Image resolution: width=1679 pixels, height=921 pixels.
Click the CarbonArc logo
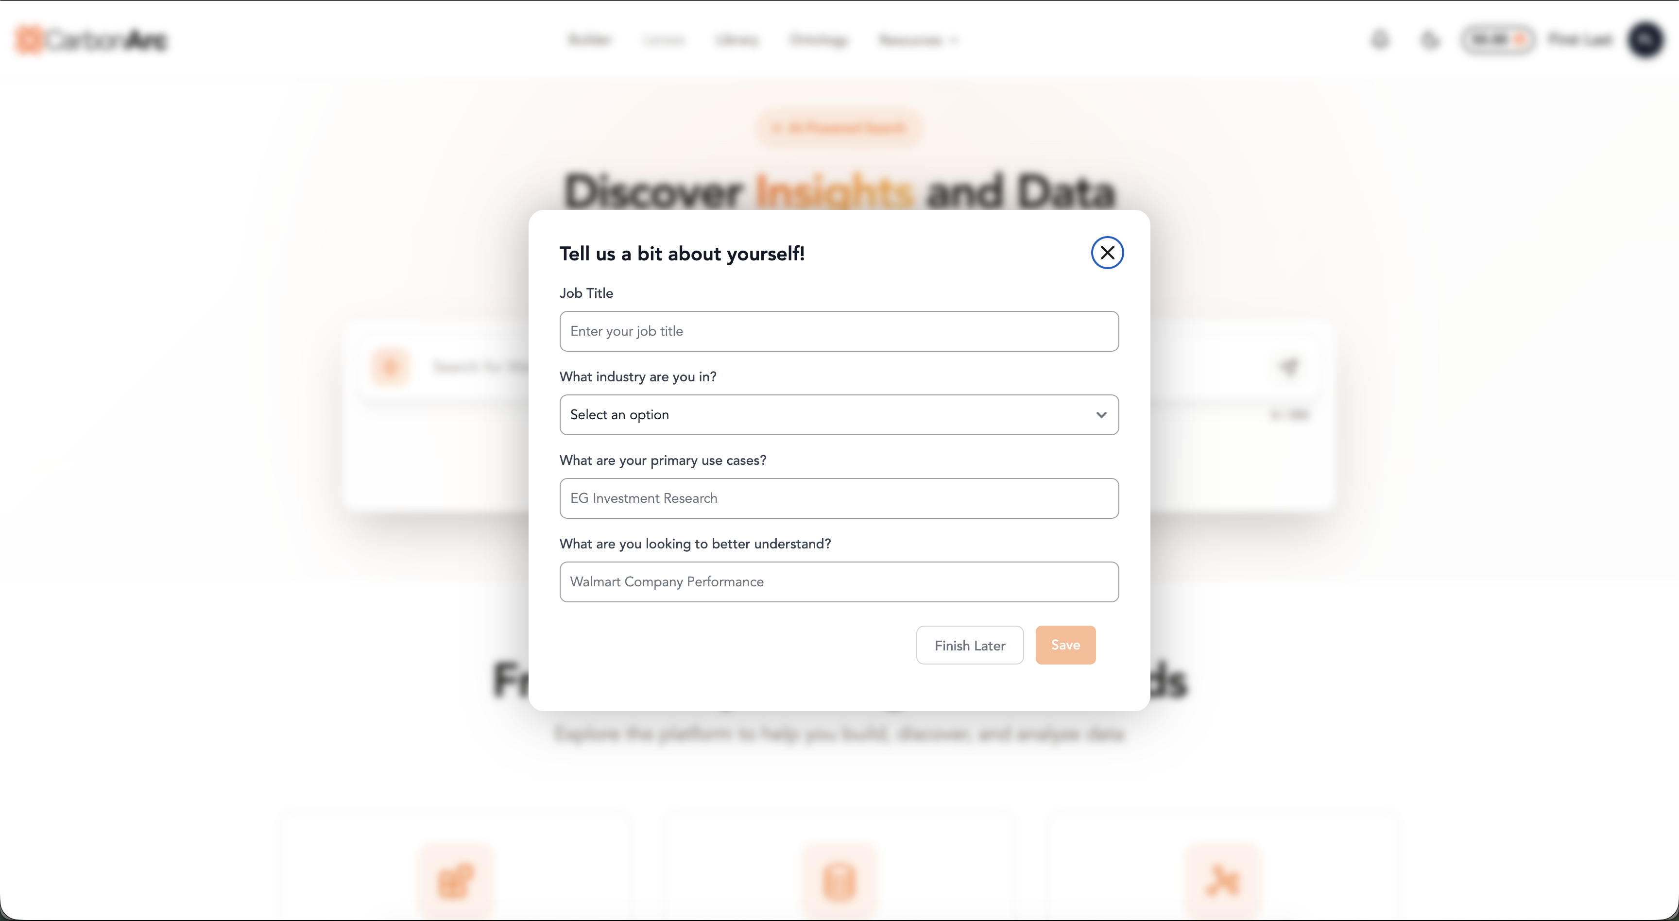[90, 39]
